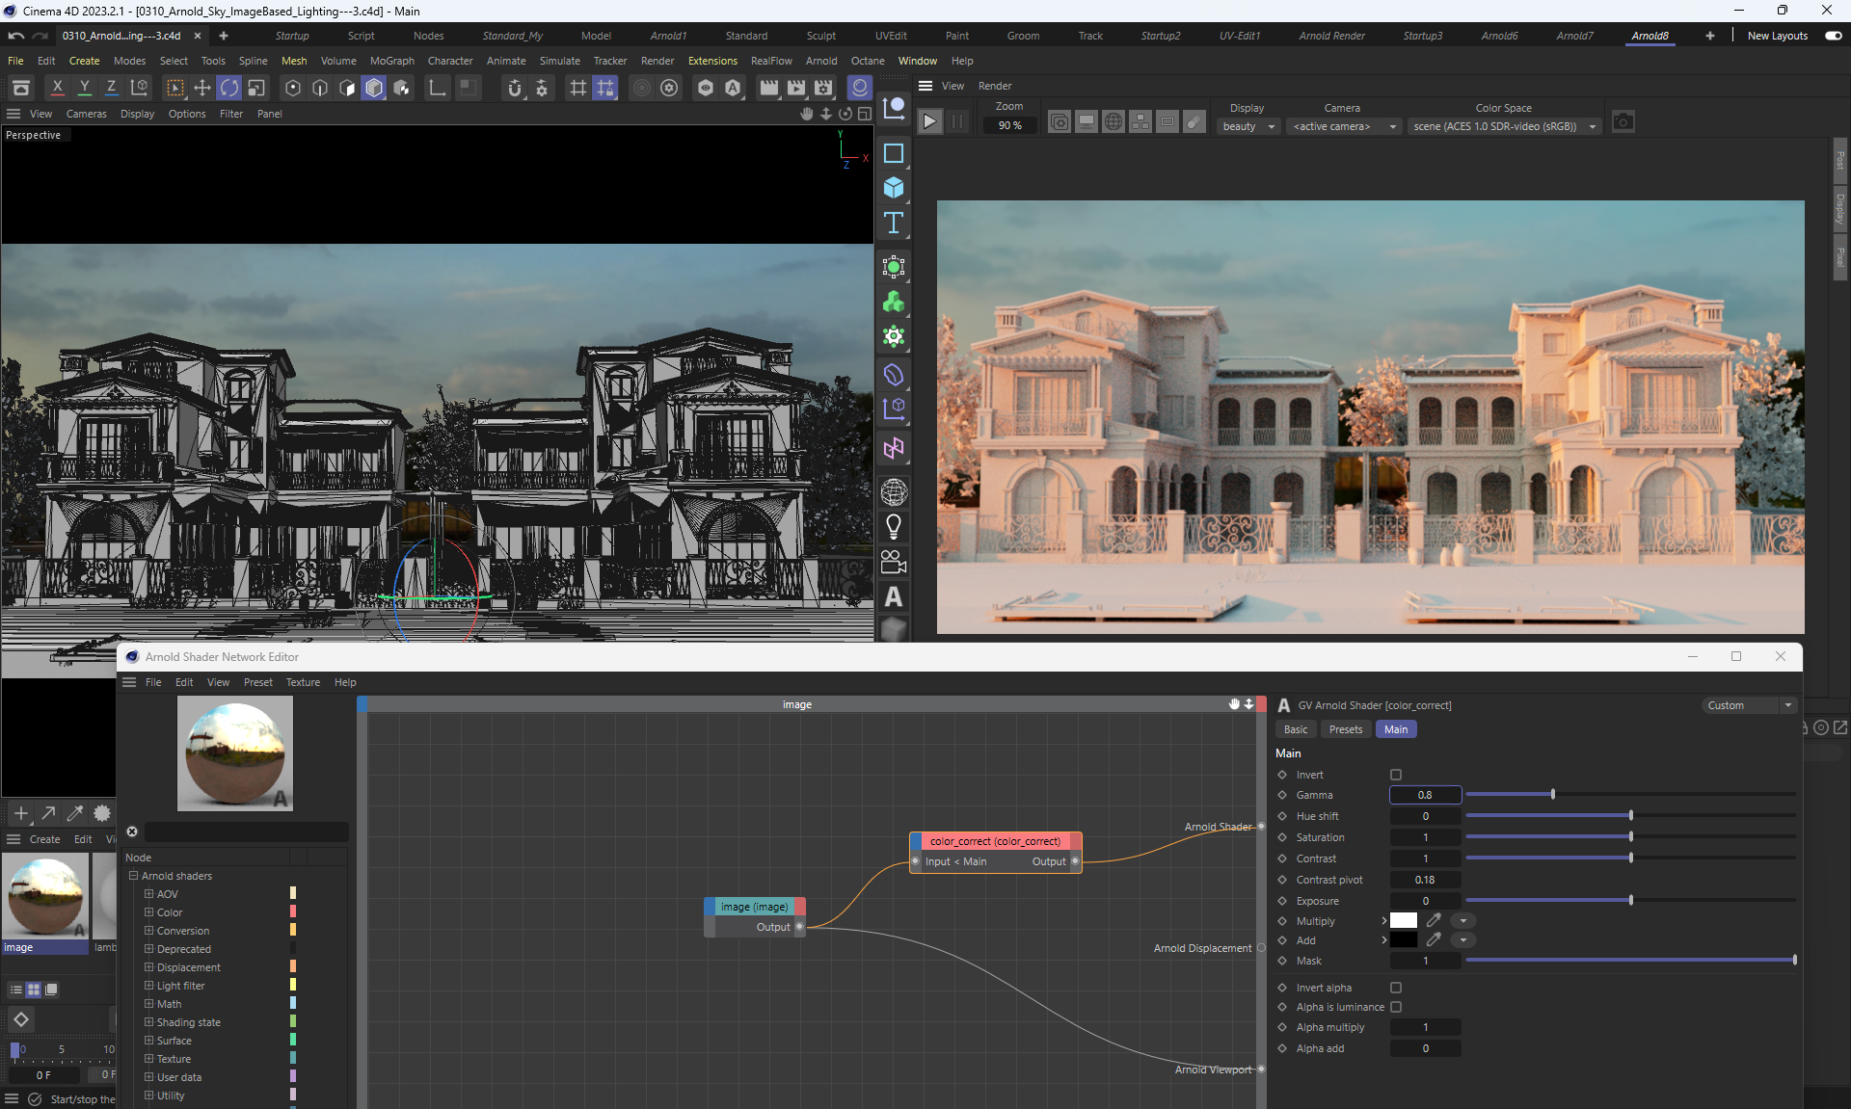Switch to the Presets tab
Image resolution: width=1851 pixels, height=1109 pixels.
[1345, 729]
